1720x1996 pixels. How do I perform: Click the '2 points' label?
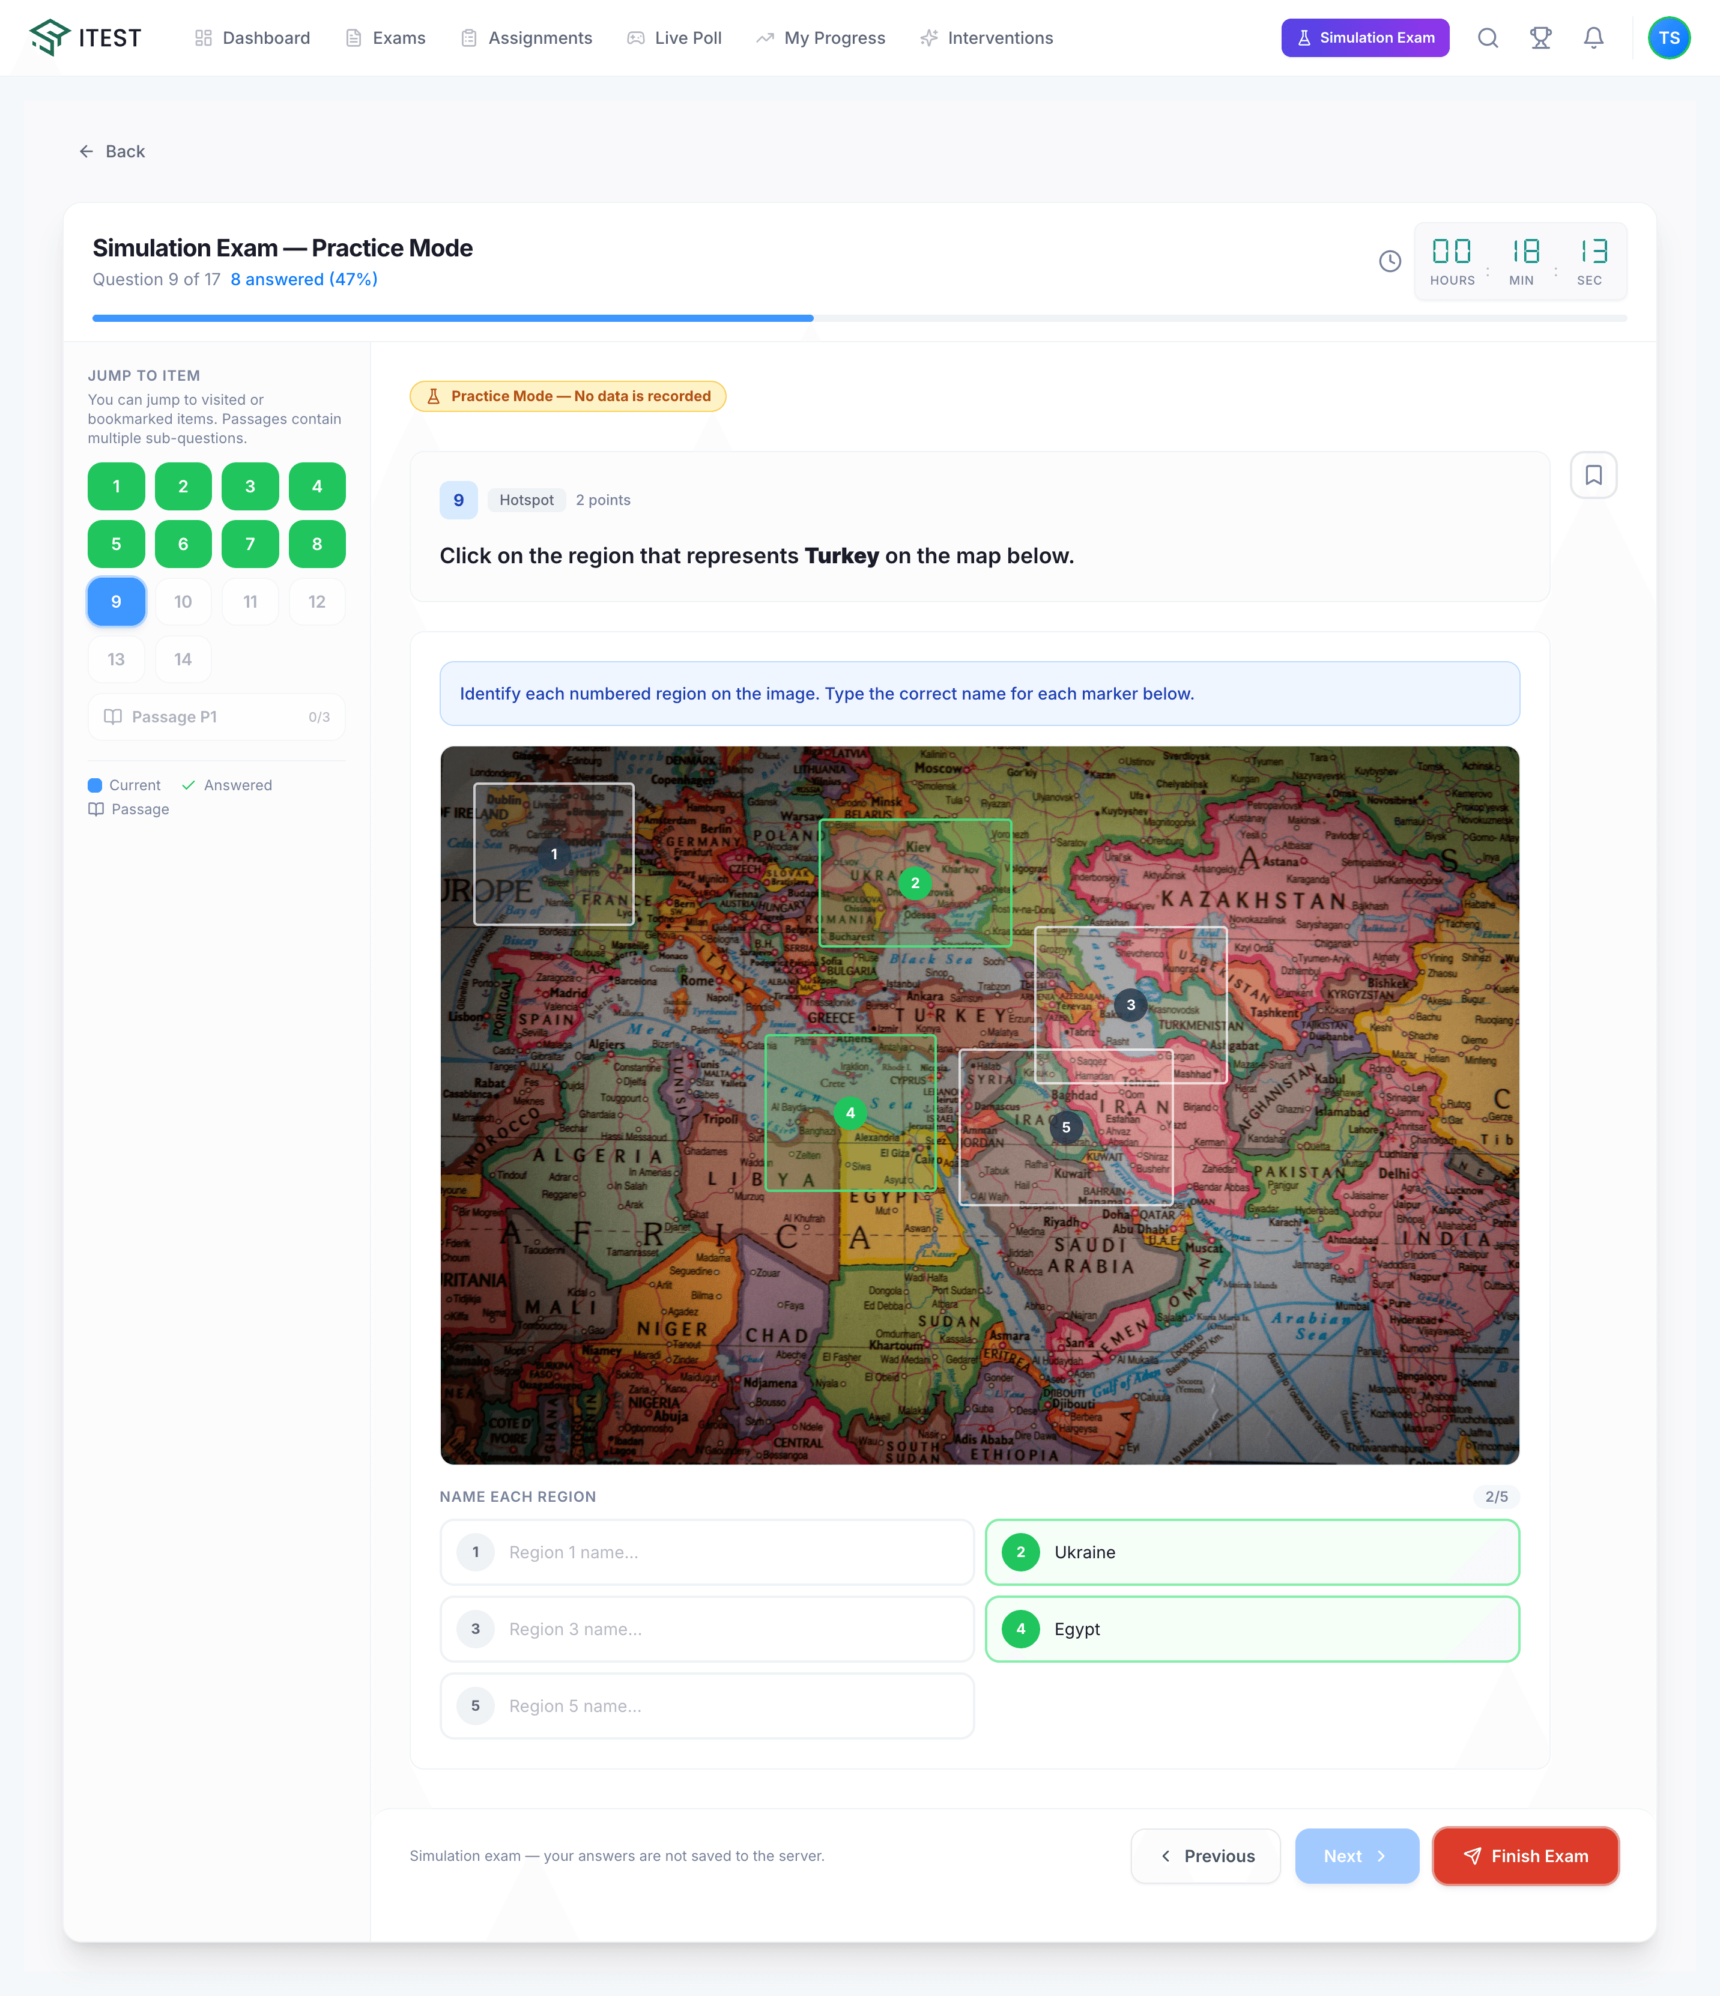pyautogui.click(x=603, y=500)
